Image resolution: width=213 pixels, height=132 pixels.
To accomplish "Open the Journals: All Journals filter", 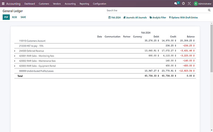I will (x=135, y=18).
